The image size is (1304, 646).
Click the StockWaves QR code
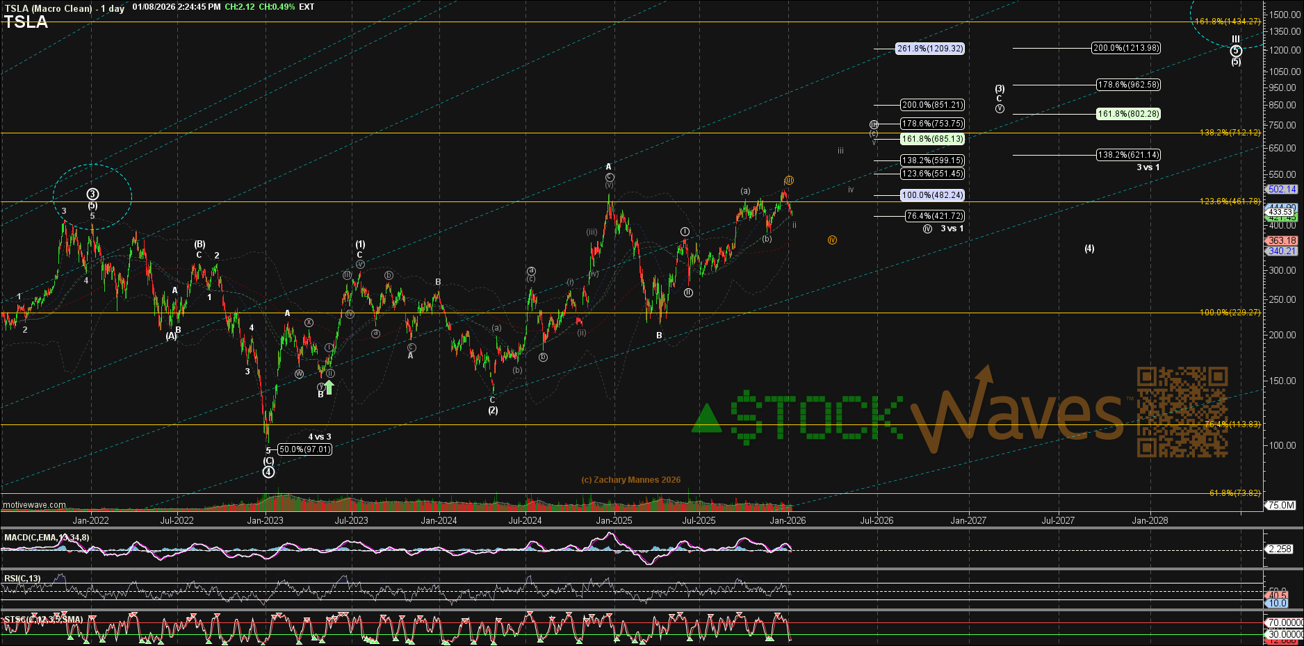(x=1182, y=412)
